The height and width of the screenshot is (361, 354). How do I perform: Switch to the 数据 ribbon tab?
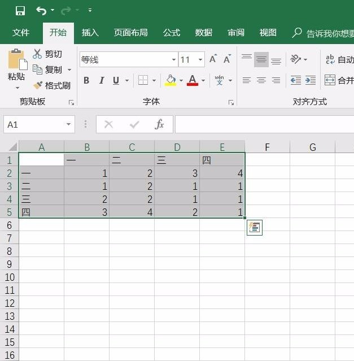204,33
